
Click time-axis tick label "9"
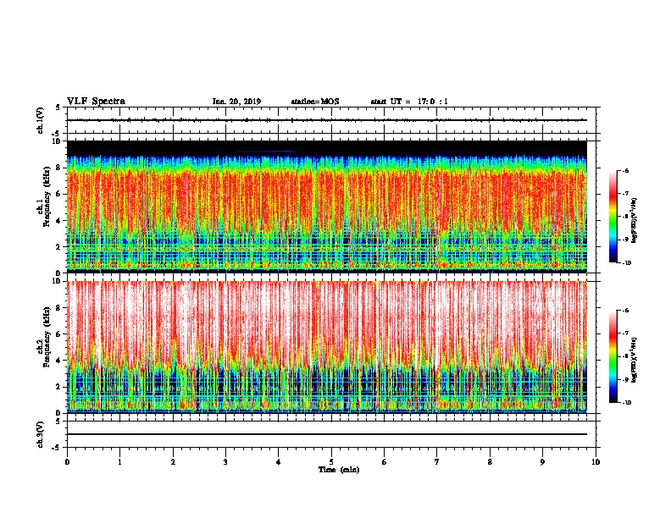[542, 462]
